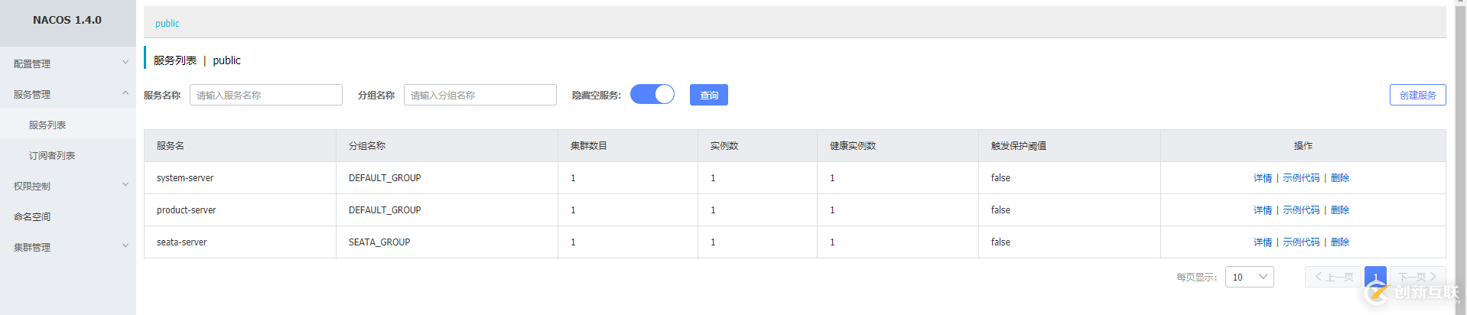Click the 查询 search button
Viewport: 1467px width, 315px height.
click(x=708, y=95)
